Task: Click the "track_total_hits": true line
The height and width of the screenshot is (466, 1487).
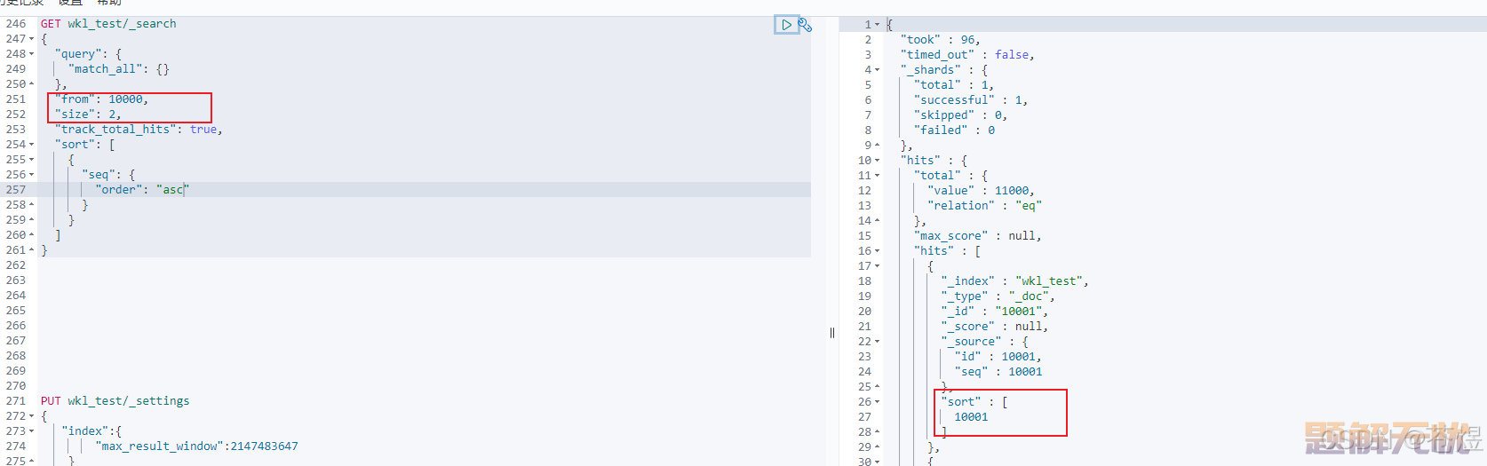Action: 139,130
